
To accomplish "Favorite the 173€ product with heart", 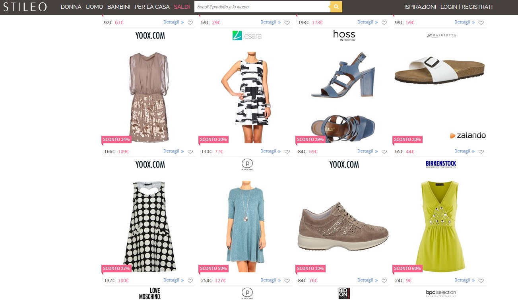I will pos(384,23).
